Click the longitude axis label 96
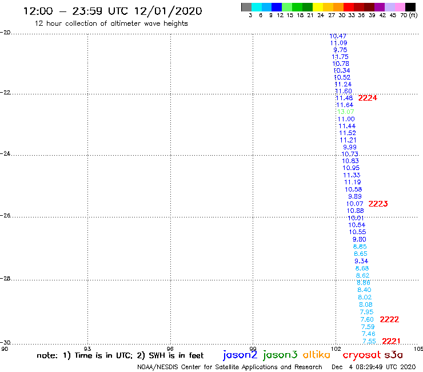This screenshot has width=423, height=372. (x=170, y=349)
